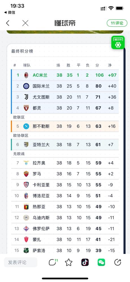130x282 pixels.
Task: Tap the 分 points column header
Action: (97, 65)
